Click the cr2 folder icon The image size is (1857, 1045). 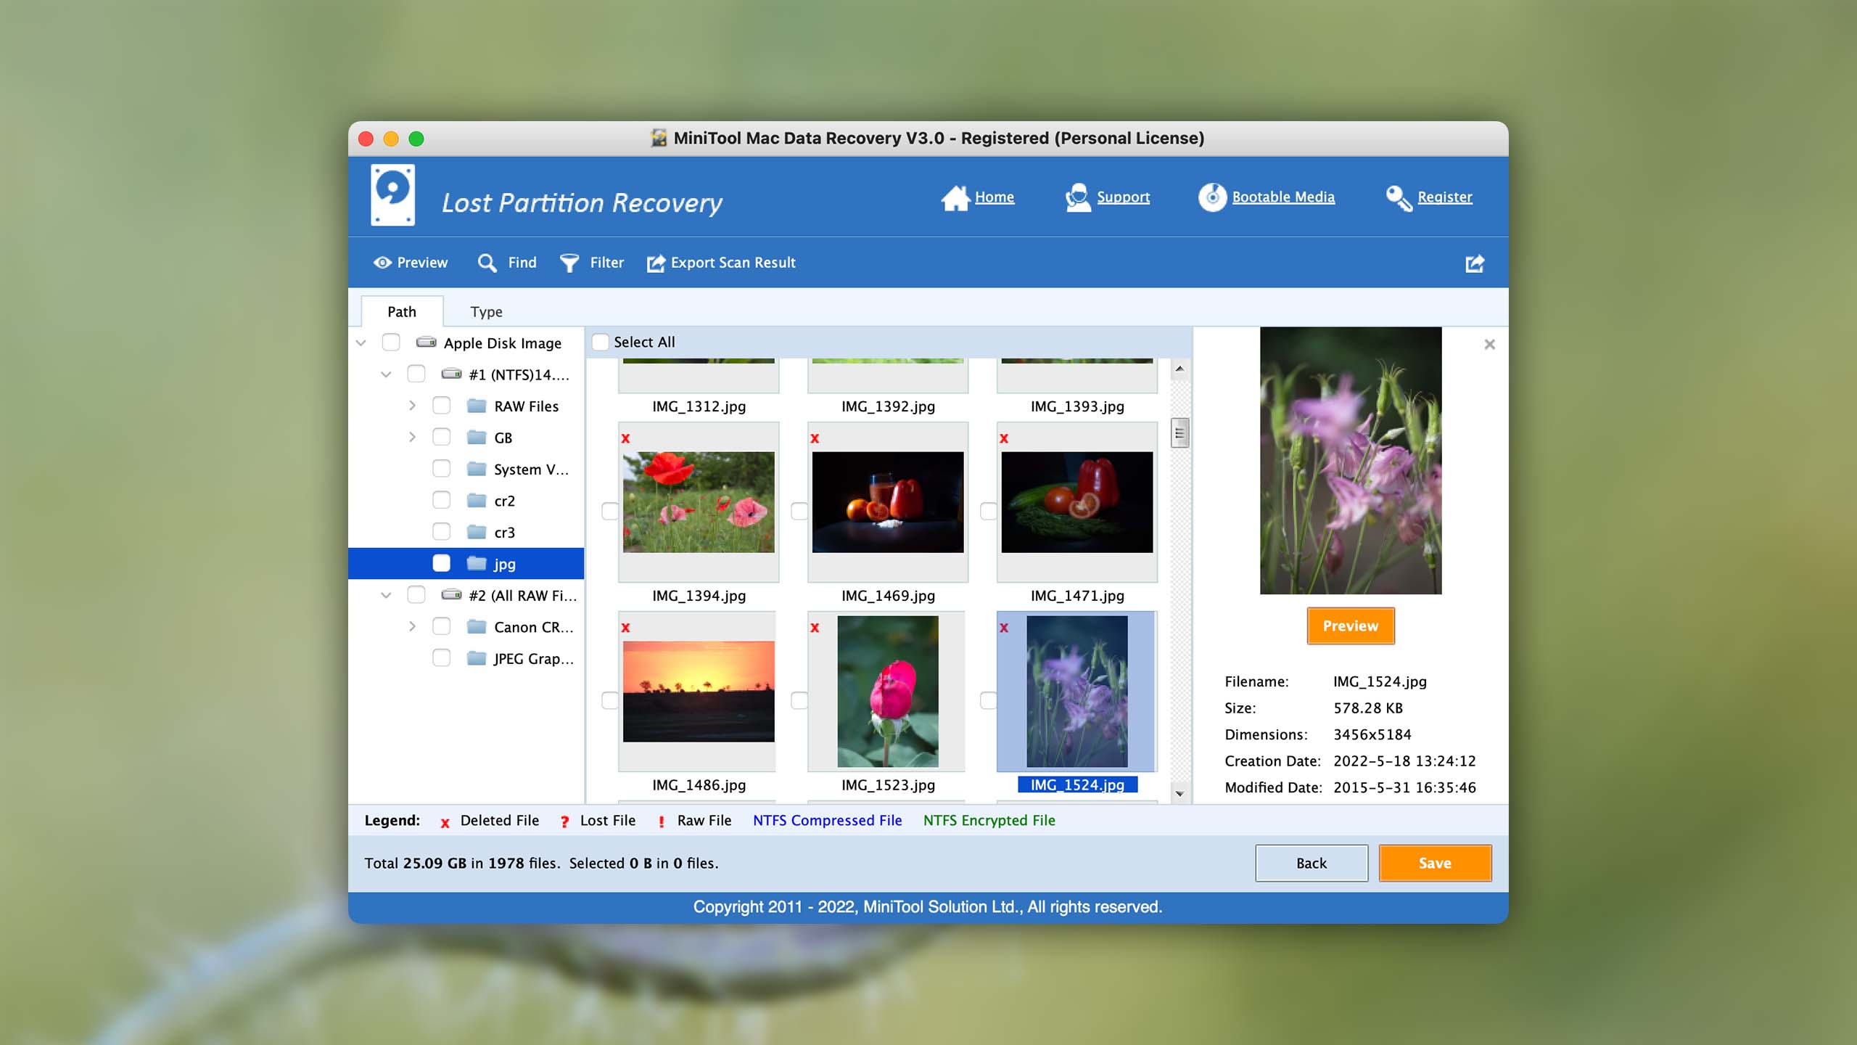[477, 501]
